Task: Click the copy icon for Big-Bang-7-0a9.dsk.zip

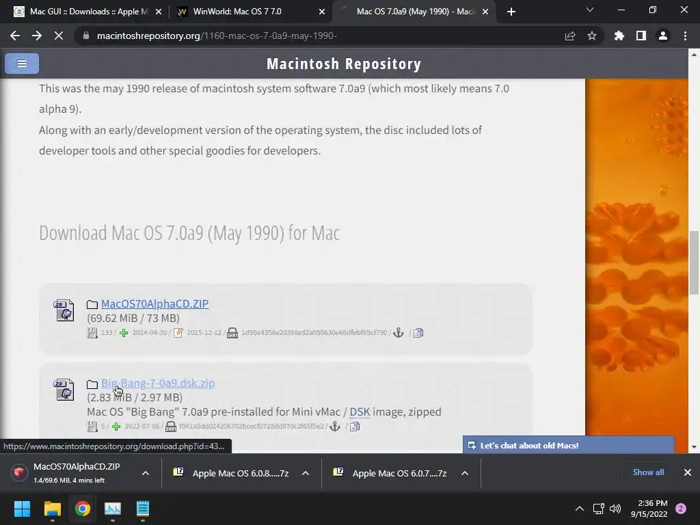Action: [x=355, y=427]
